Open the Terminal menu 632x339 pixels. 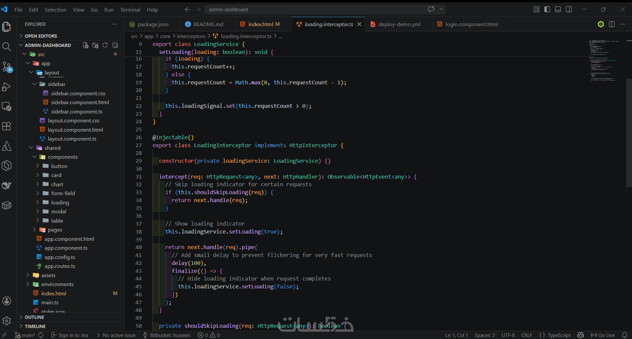130,10
